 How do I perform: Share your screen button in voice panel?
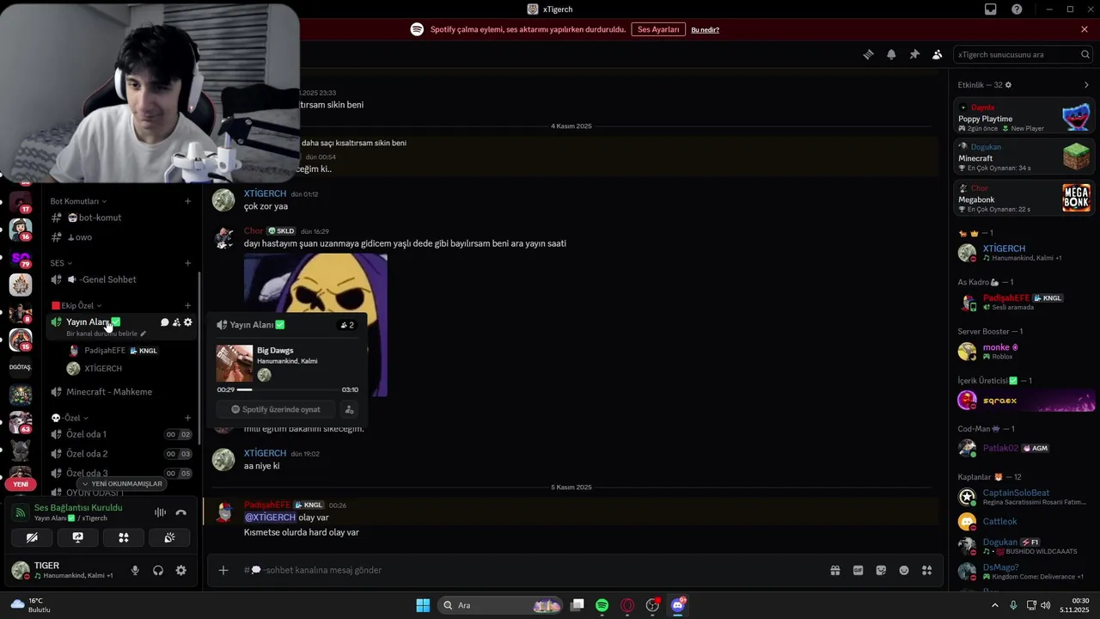[77, 537]
